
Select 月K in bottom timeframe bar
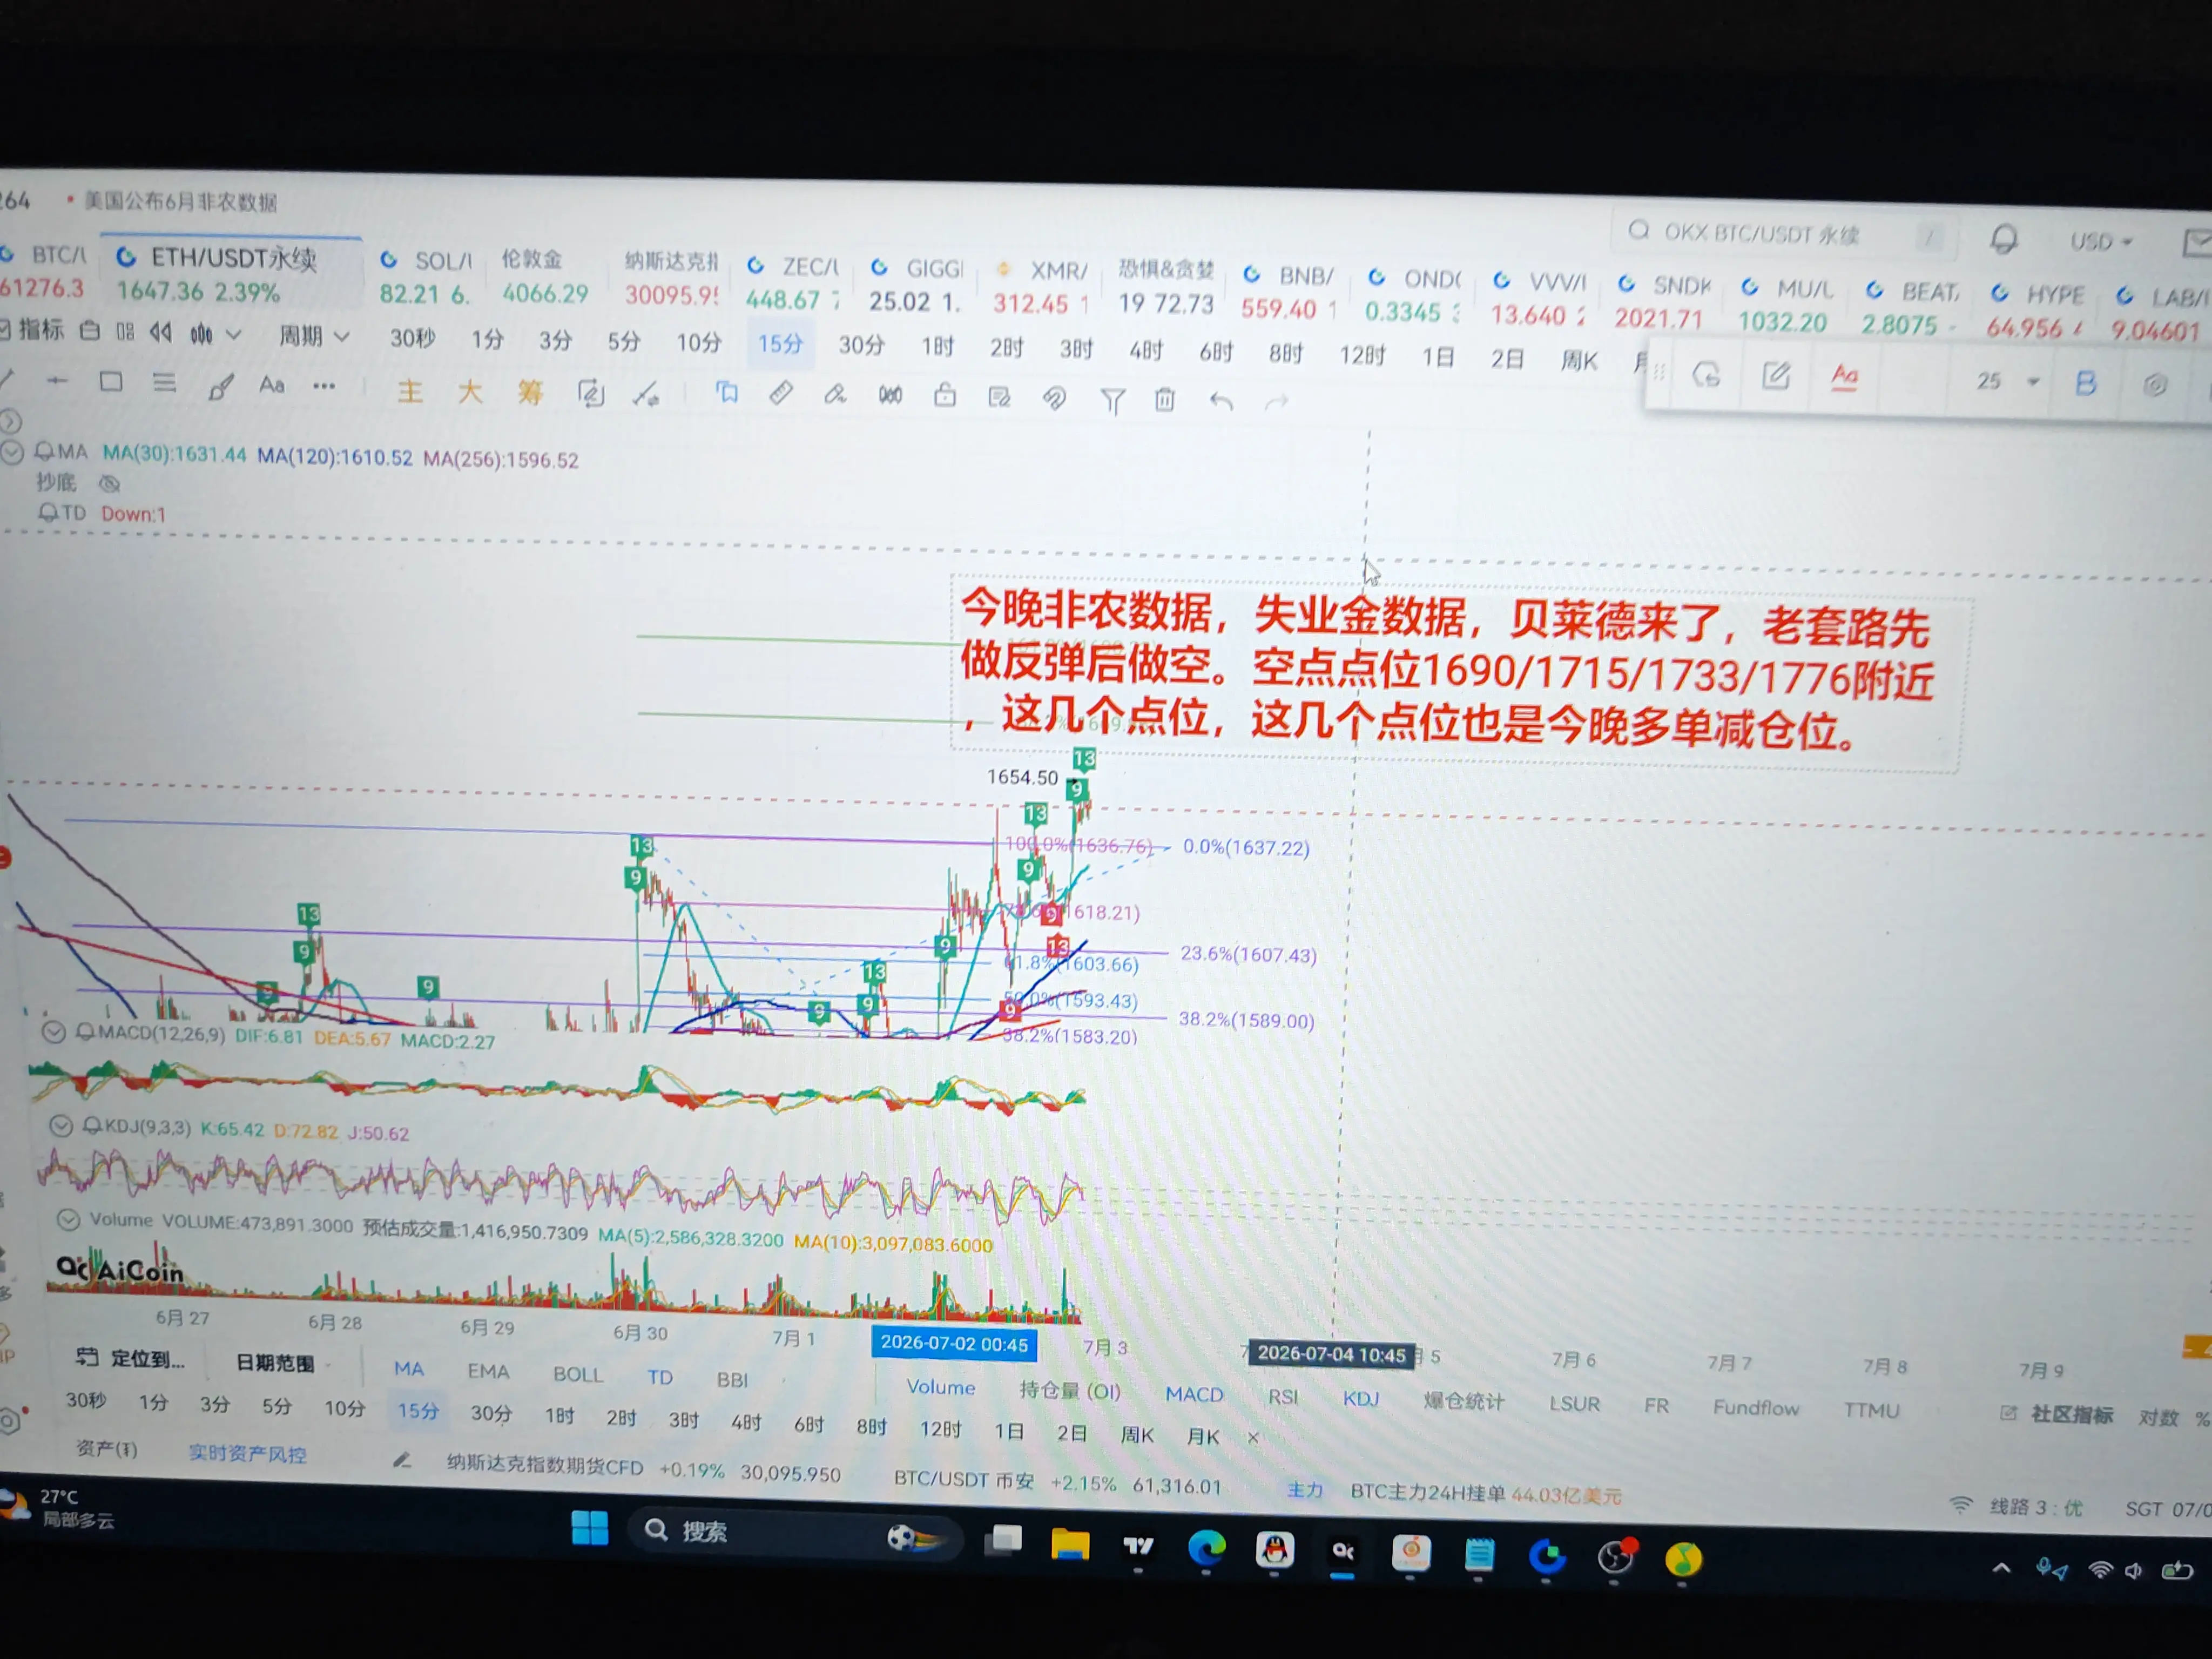[1203, 1436]
